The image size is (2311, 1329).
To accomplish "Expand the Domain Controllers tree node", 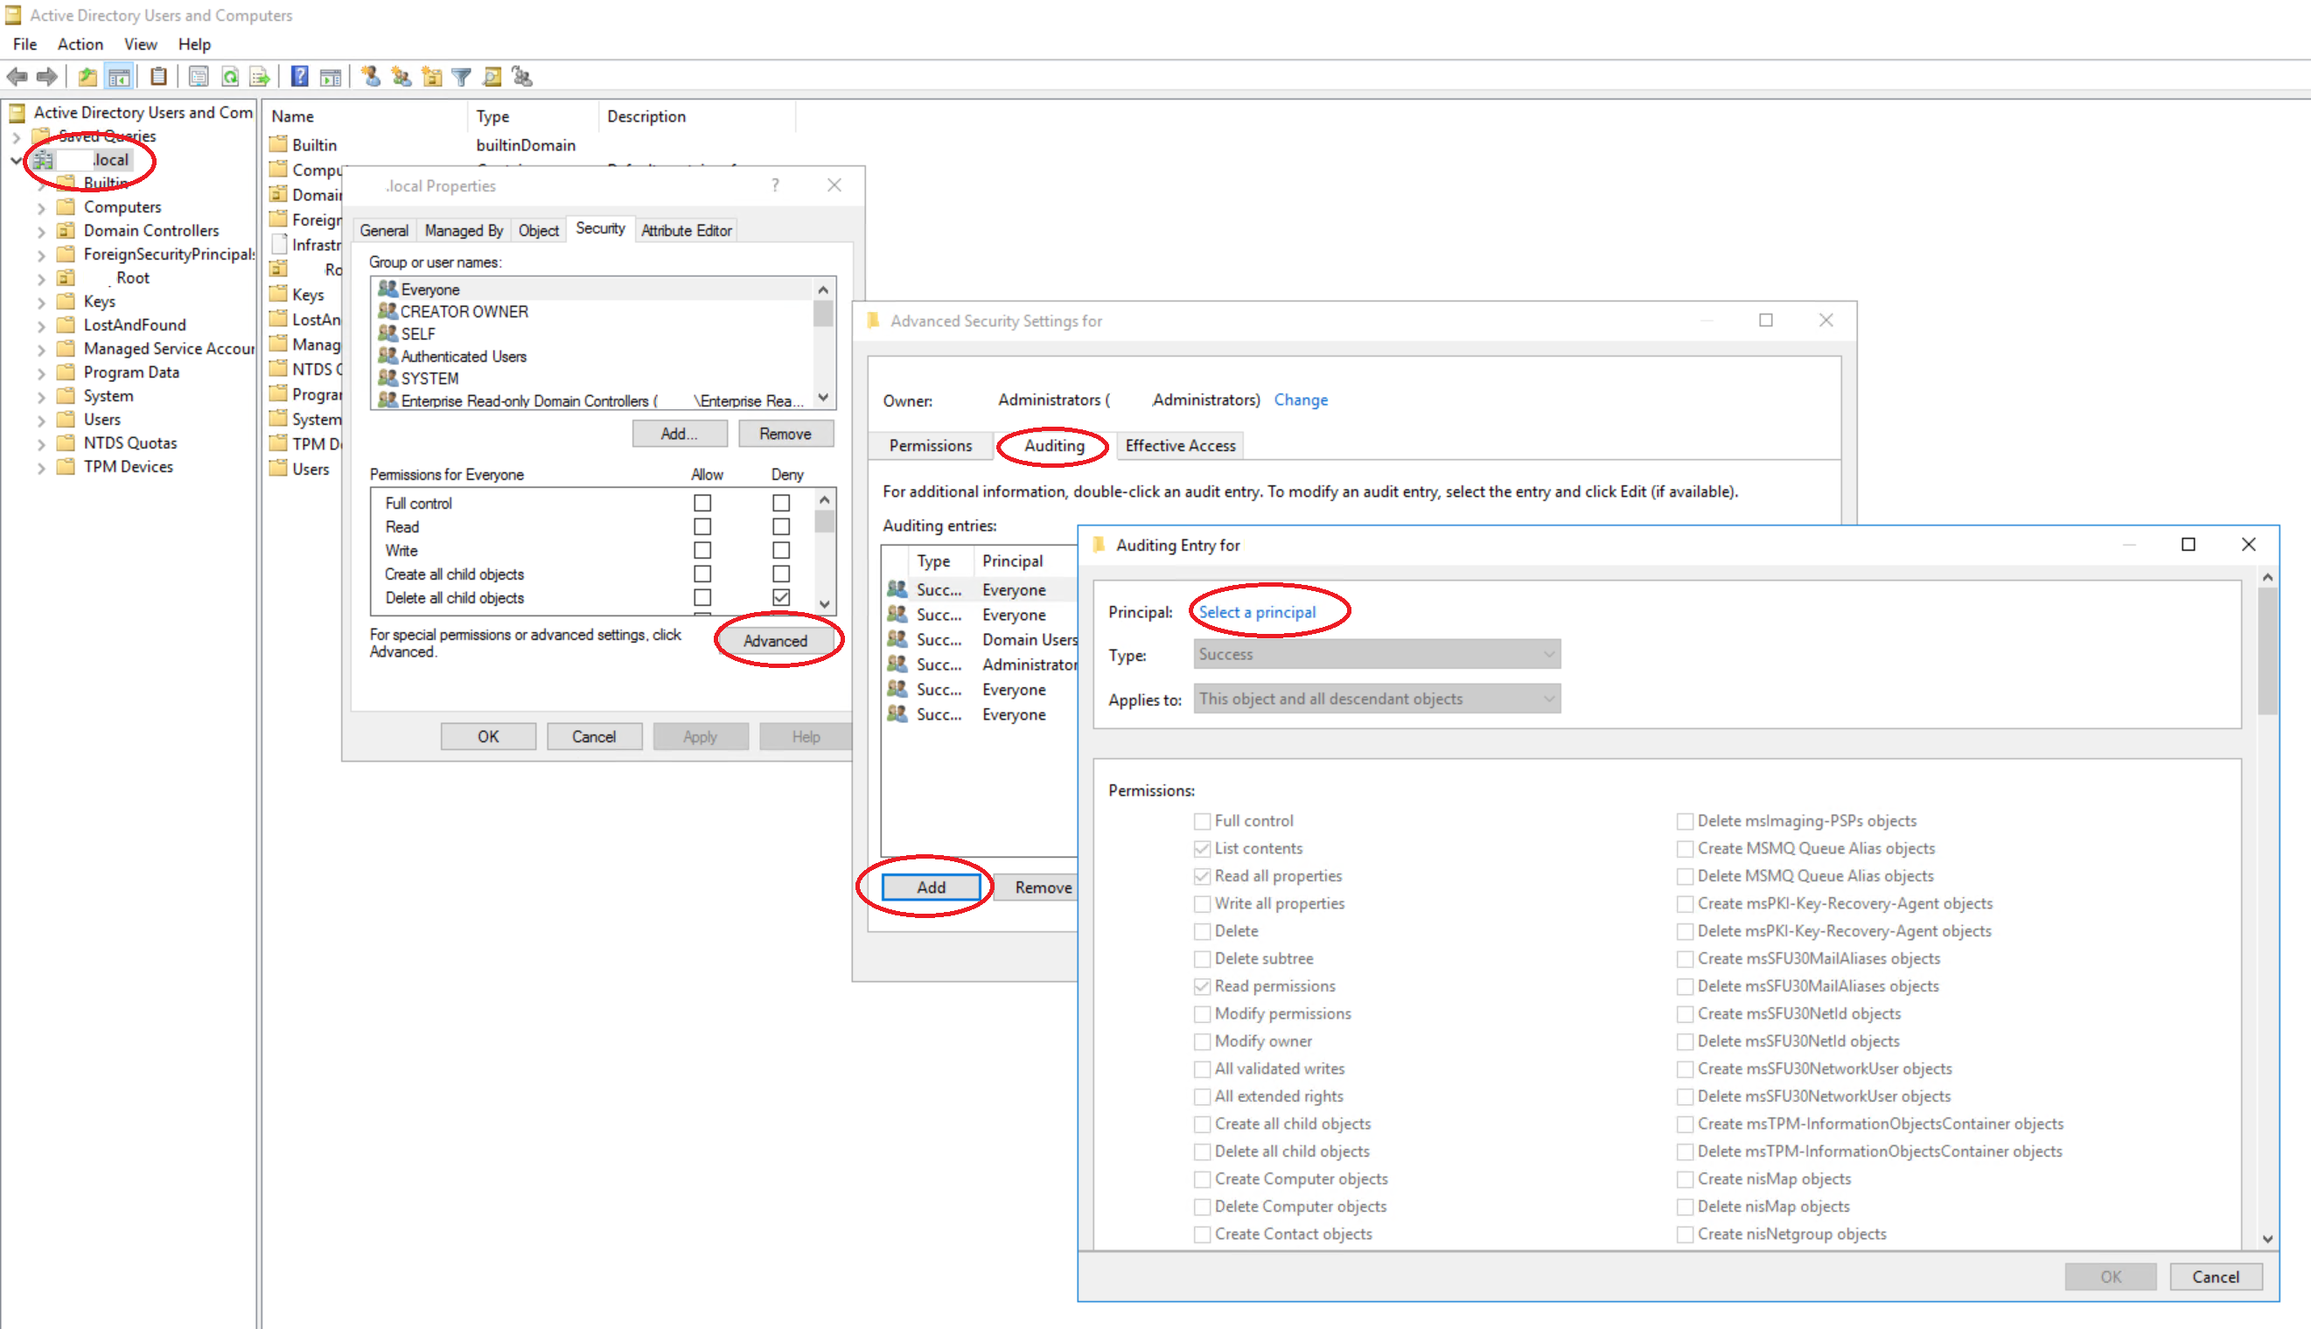I will (40, 231).
